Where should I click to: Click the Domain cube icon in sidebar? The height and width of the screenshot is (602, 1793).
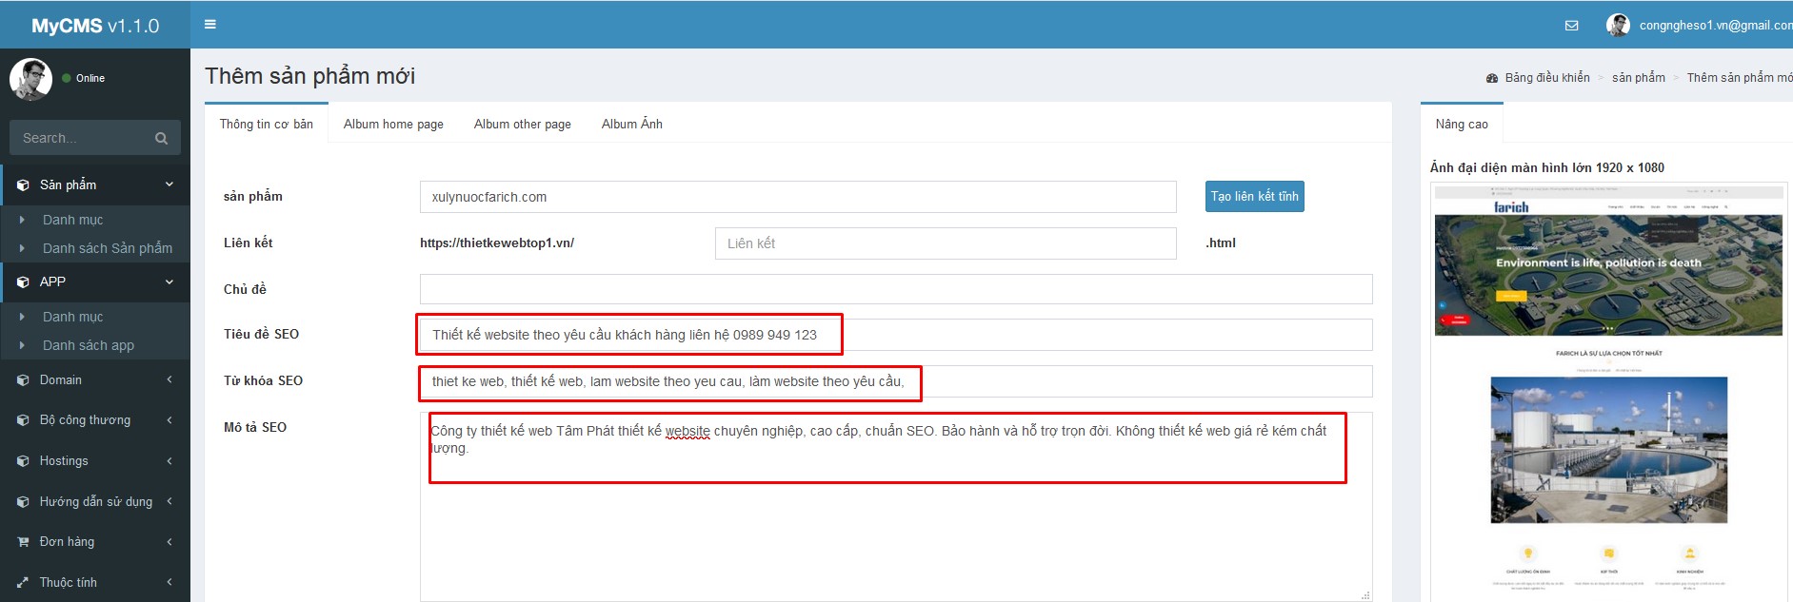(23, 380)
